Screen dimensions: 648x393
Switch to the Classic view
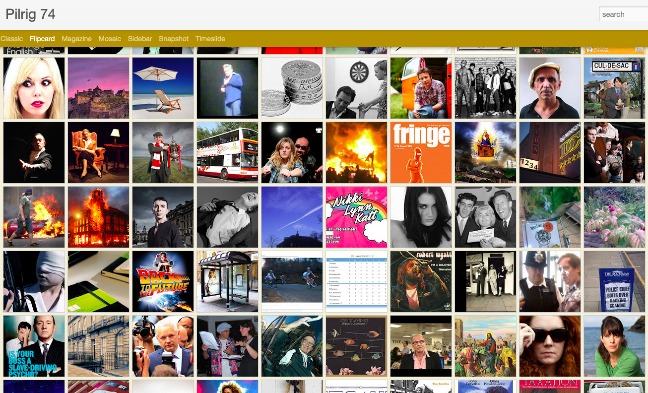tap(11, 39)
